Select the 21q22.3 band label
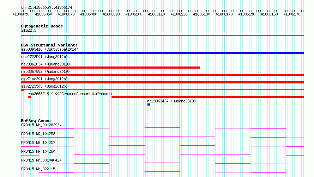The height and width of the screenshot is (177, 314). (29, 30)
